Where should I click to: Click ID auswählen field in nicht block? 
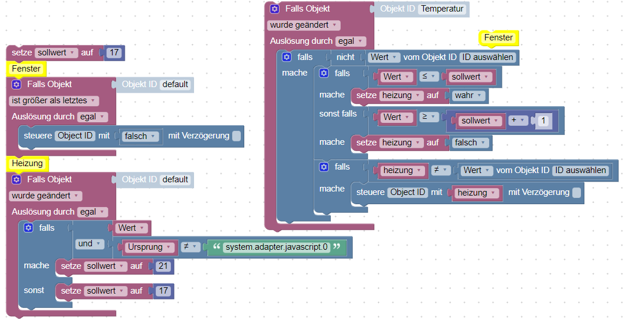pyautogui.click(x=487, y=57)
